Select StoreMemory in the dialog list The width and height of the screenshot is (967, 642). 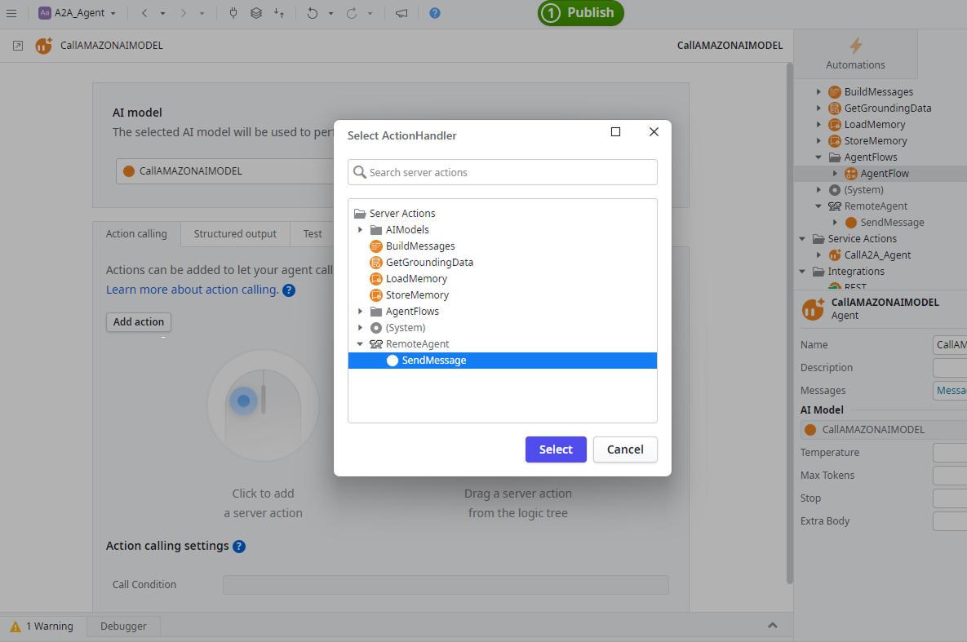(x=417, y=294)
